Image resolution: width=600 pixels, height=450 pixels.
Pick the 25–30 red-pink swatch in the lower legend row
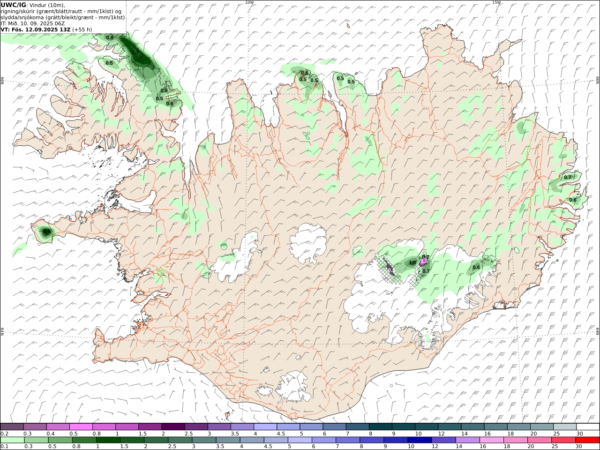563,440
